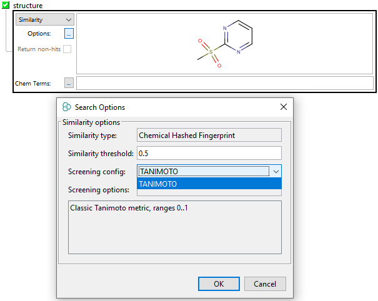The image size is (378, 301).
Task: Open the Similarity search type dropdown
Action: [x=44, y=20]
